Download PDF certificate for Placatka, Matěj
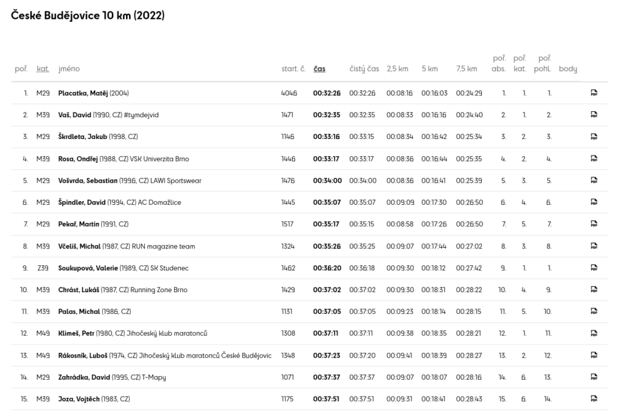The width and height of the screenshot is (623, 413). pyautogui.click(x=594, y=94)
